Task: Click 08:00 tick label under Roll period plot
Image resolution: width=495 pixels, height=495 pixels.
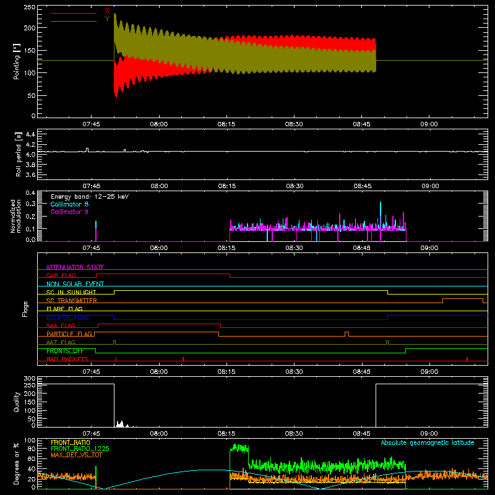Action: click(x=159, y=186)
